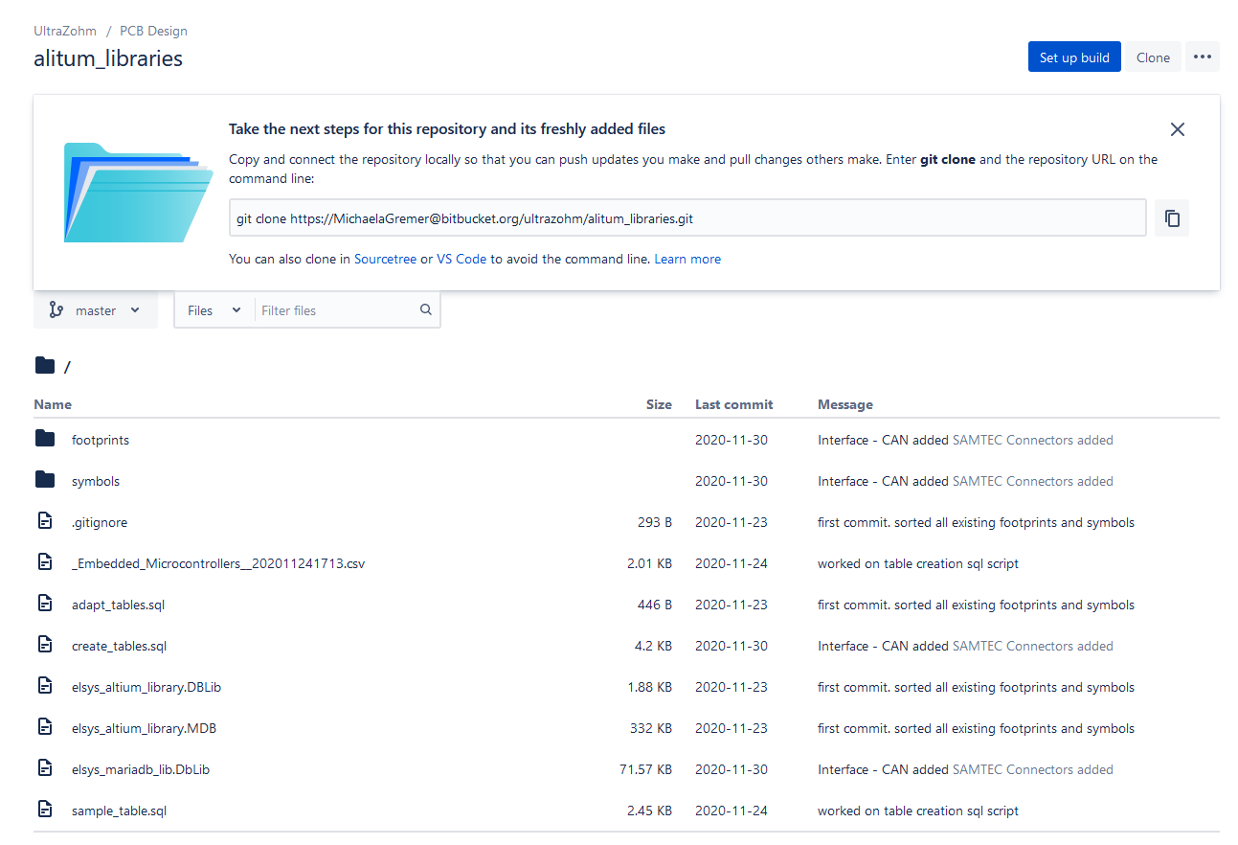Click the Learn more link
The image size is (1238, 845).
click(687, 258)
